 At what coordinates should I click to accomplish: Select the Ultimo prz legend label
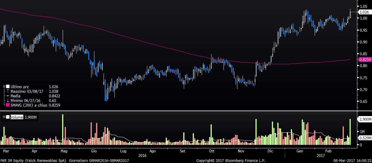pos(20,87)
